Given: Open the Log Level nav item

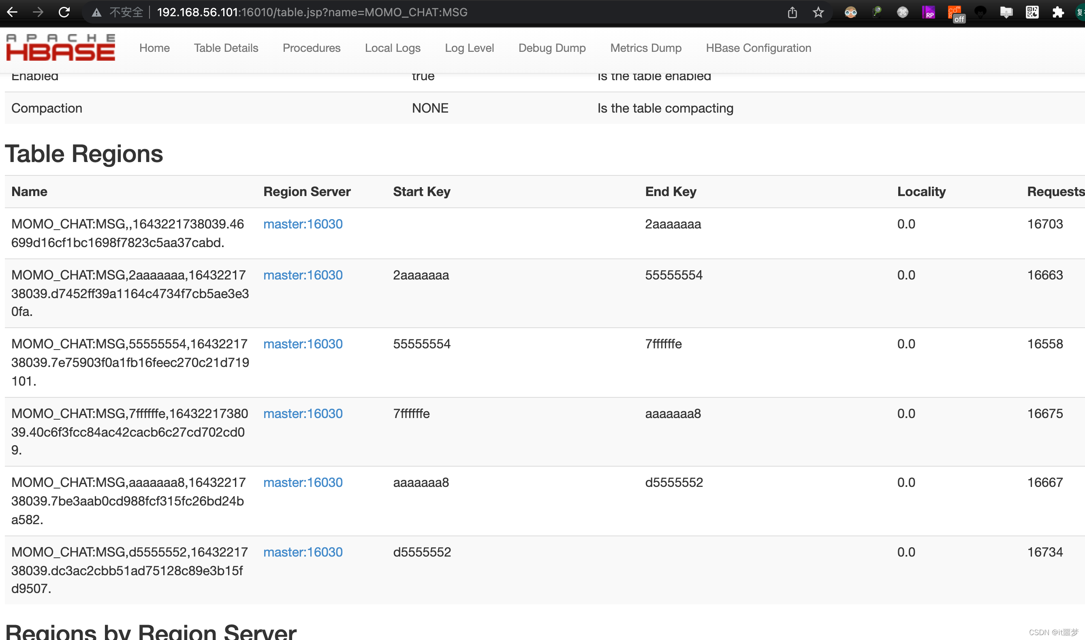Looking at the screenshot, I should tap(469, 48).
